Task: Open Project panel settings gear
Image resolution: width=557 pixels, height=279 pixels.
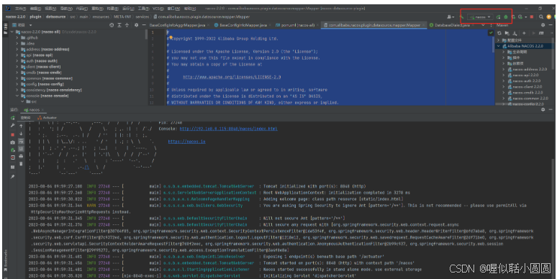Action: 137,25
